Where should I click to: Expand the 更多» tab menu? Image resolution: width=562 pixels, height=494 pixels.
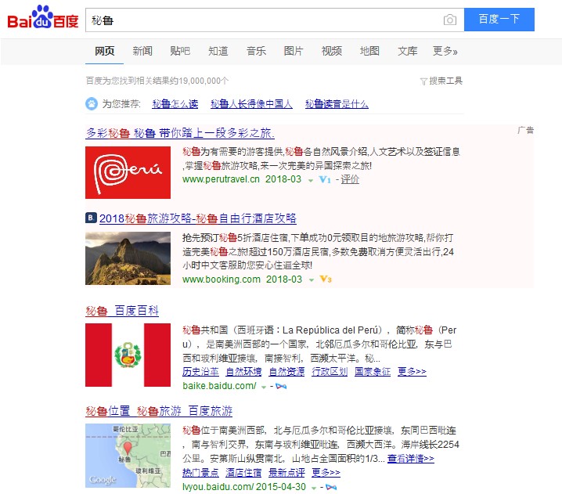445,51
